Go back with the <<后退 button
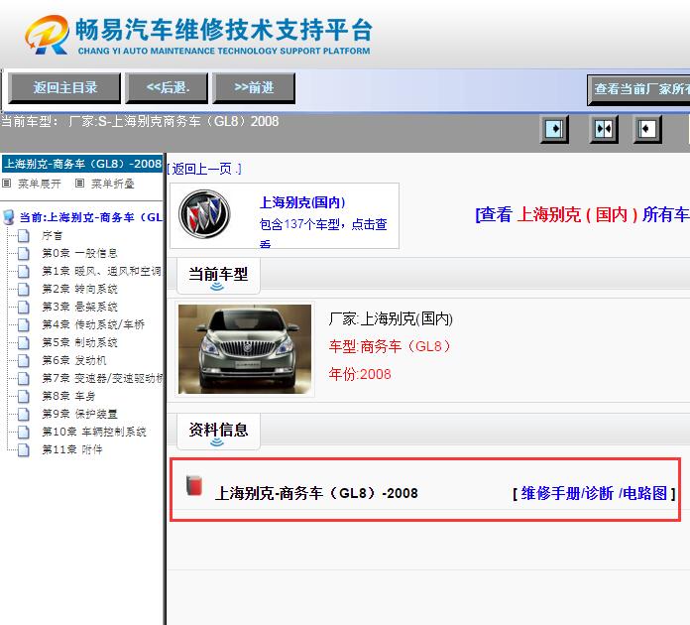 (167, 88)
